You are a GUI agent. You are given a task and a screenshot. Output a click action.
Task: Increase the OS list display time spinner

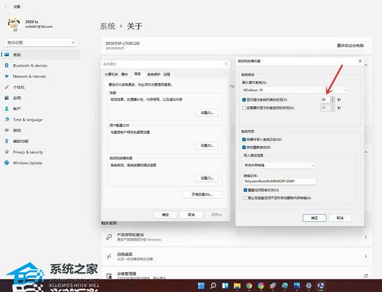(332, 98)
